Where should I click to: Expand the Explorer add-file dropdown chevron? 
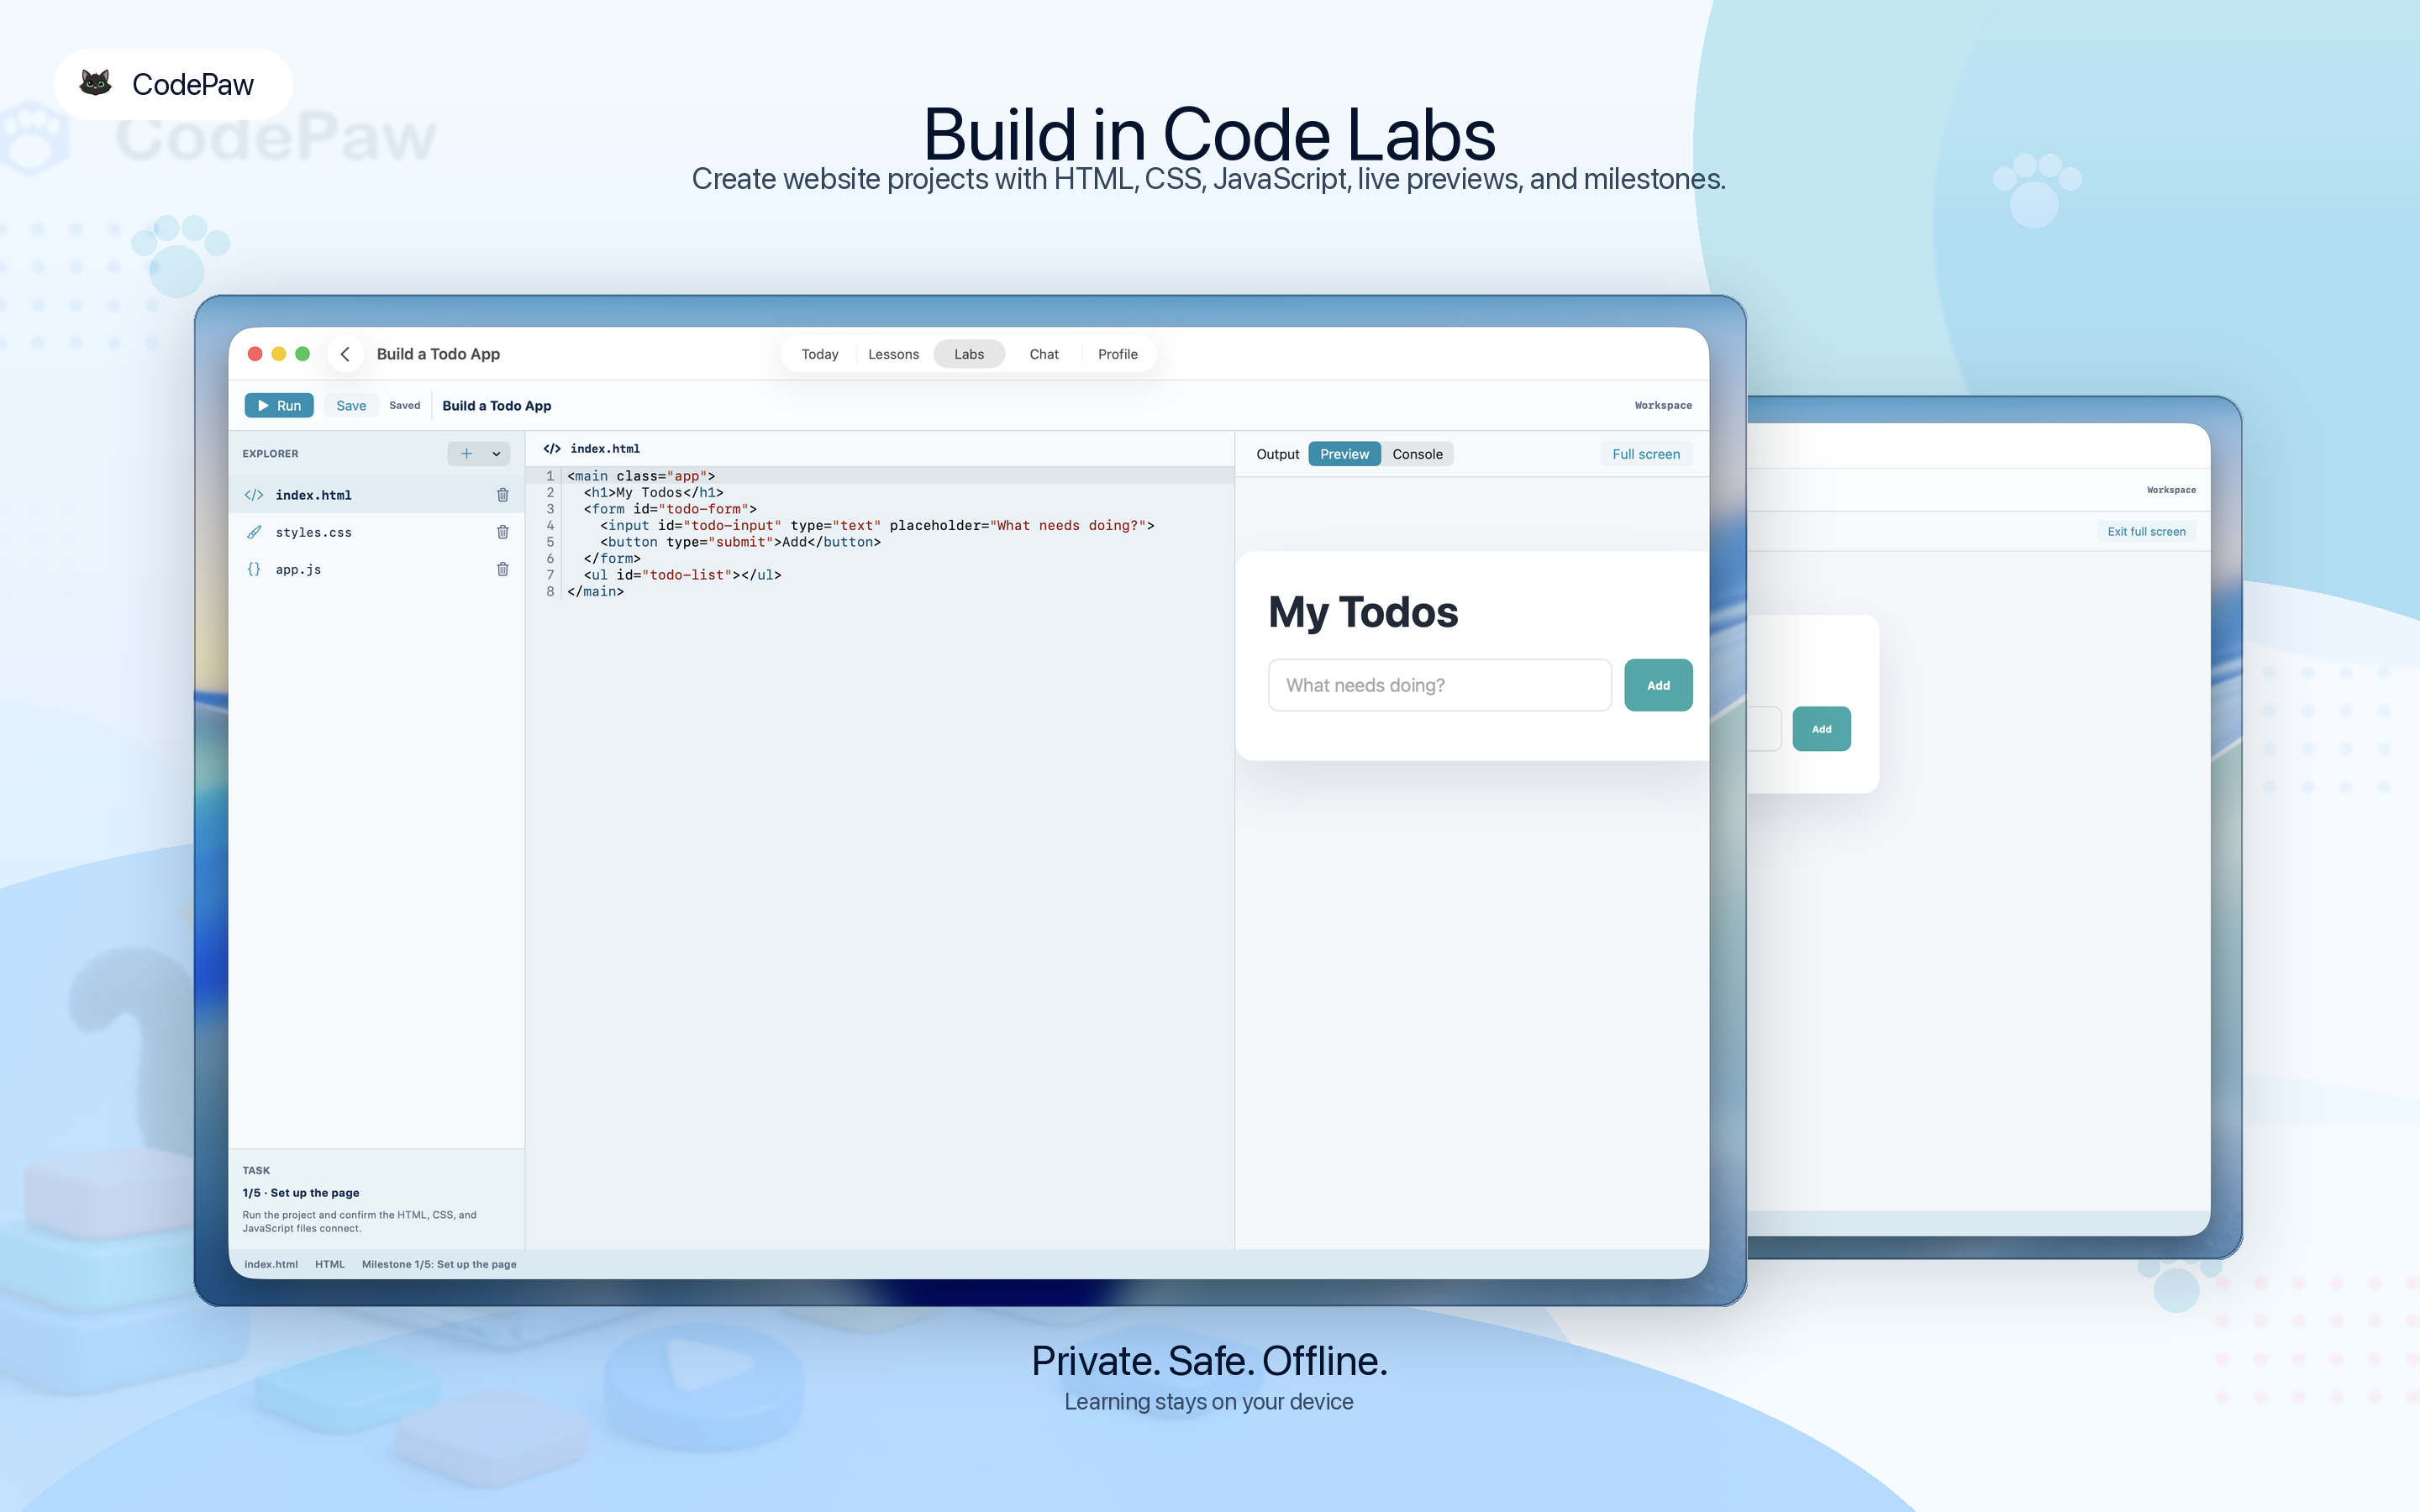[x=496, y=454]
